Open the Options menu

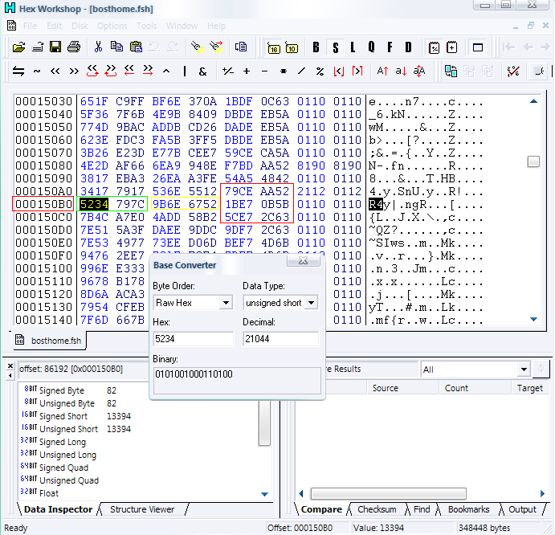click(112, 26)
